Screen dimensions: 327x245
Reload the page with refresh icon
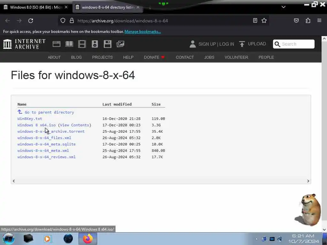[31, 21]
